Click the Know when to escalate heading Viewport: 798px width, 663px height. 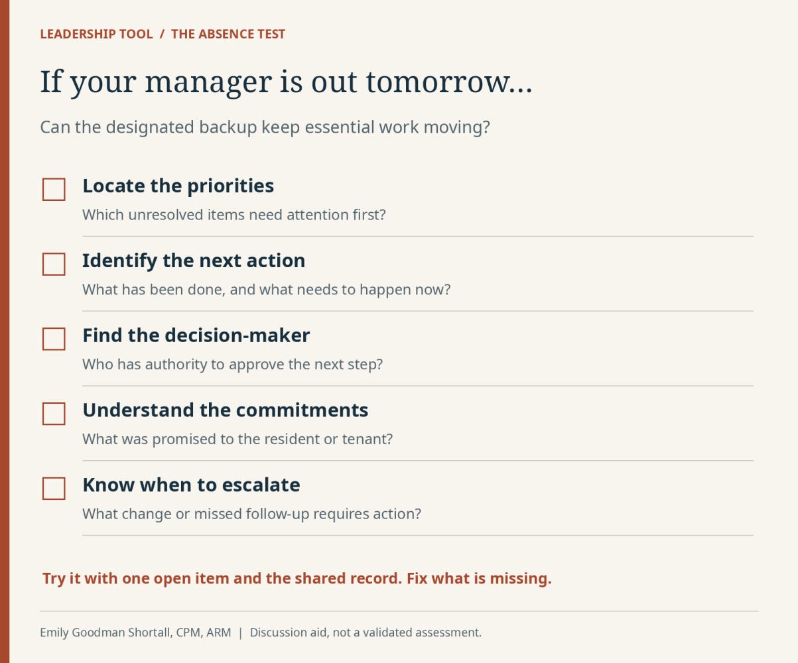(x=191, y=485)
